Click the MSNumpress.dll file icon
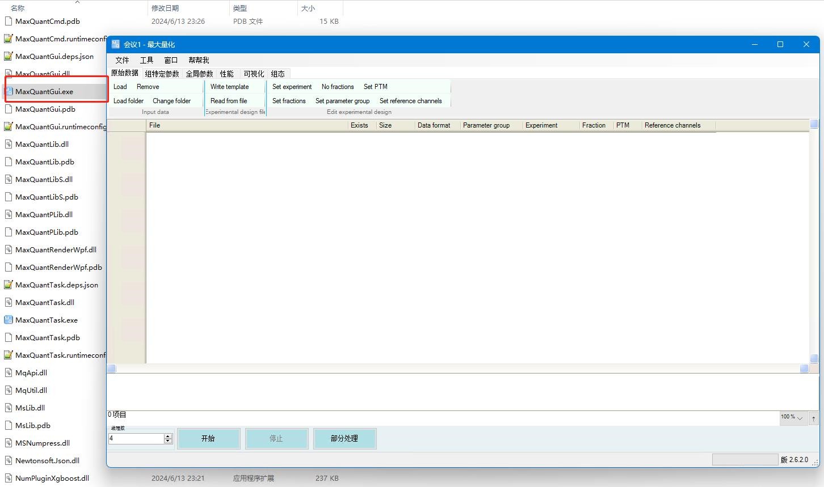The width and height of the screenshot is (824, 487). pos(8,443)
